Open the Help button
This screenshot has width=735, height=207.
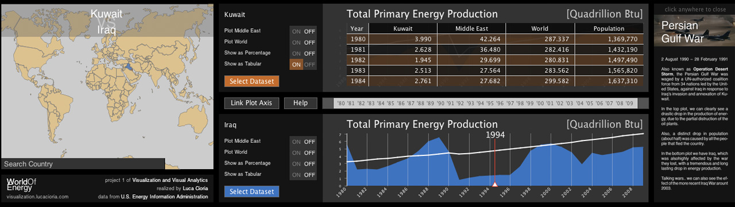pos(300,103)
